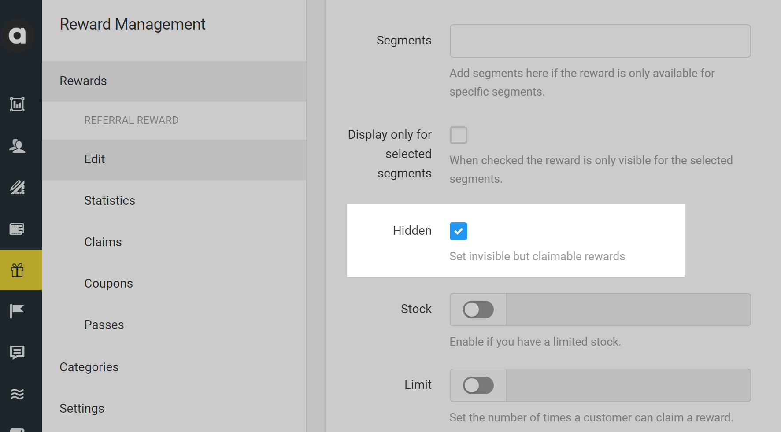Open the Rewards menu section
This screenshot has width=781, height=432.
pyautogui.click(x=174, y=81)
